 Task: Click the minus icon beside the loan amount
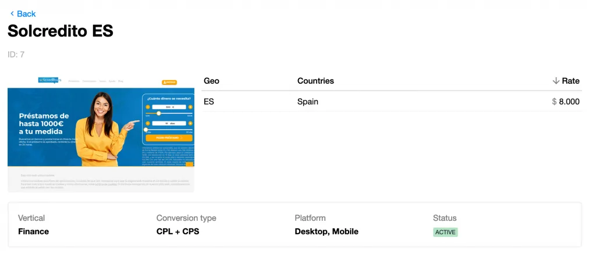[x=148, y=107]
